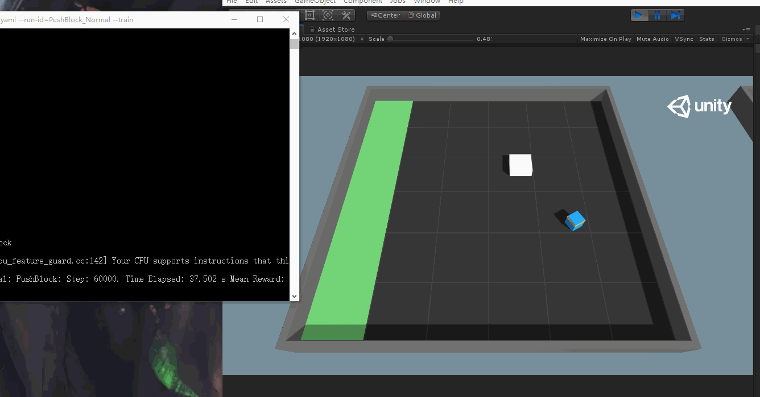Open the GameObject menu
Viewport: 760px width, 397px height.
(315, 2)
